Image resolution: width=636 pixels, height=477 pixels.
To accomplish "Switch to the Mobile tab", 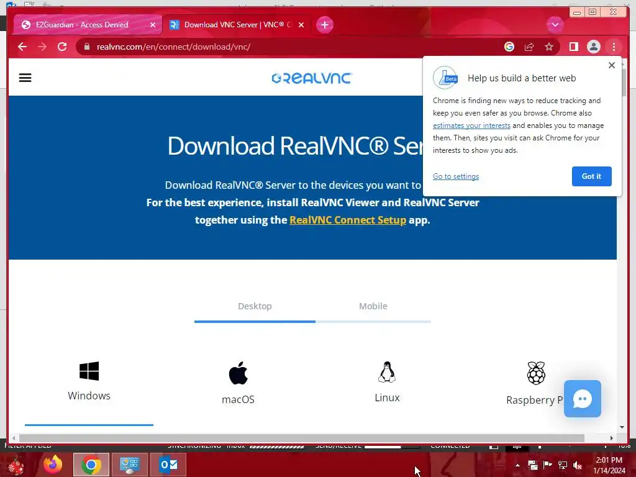I will coord(373,306).
